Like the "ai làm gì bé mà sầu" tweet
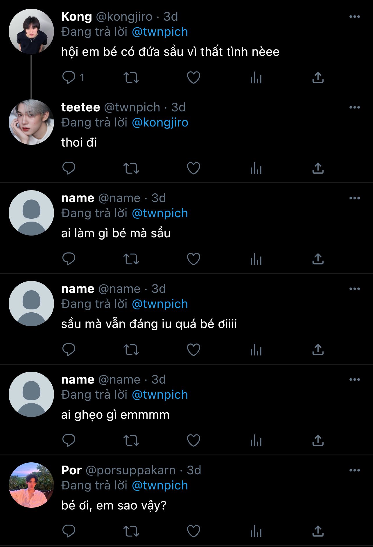The image size is (373, 547). [x=193, y=259]
